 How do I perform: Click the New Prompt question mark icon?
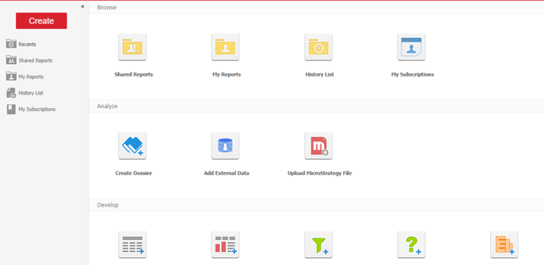tap(412, 244)
